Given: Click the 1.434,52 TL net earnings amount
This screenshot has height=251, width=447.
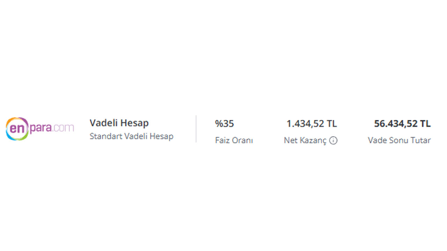Looking at the screenshot, I should [312, 124].
